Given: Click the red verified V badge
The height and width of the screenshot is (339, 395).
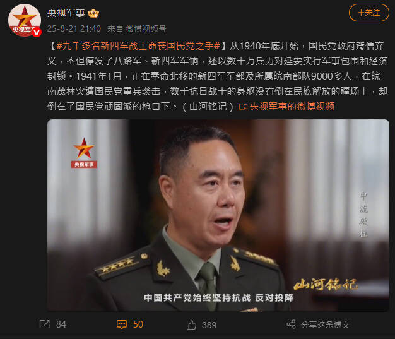Looking at the screenshot, I should (37, 32).
